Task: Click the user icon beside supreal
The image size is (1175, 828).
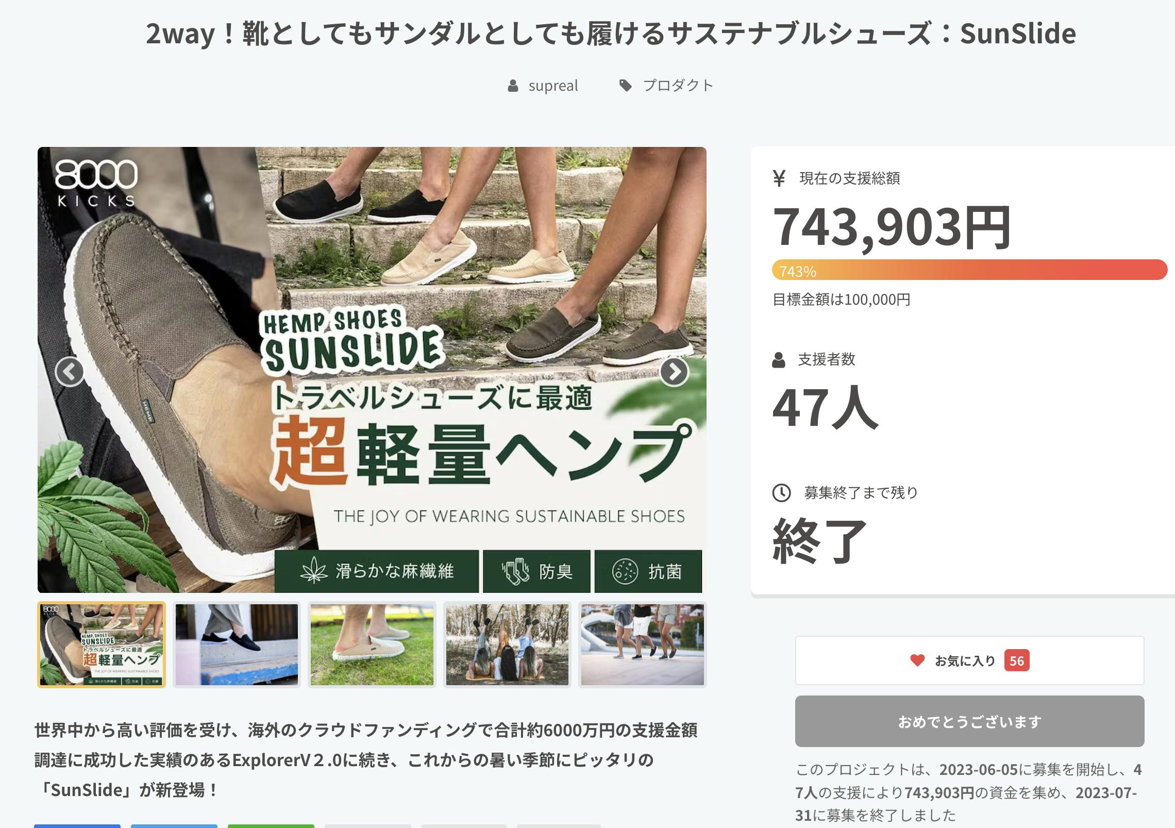Action: coord(513,86)
